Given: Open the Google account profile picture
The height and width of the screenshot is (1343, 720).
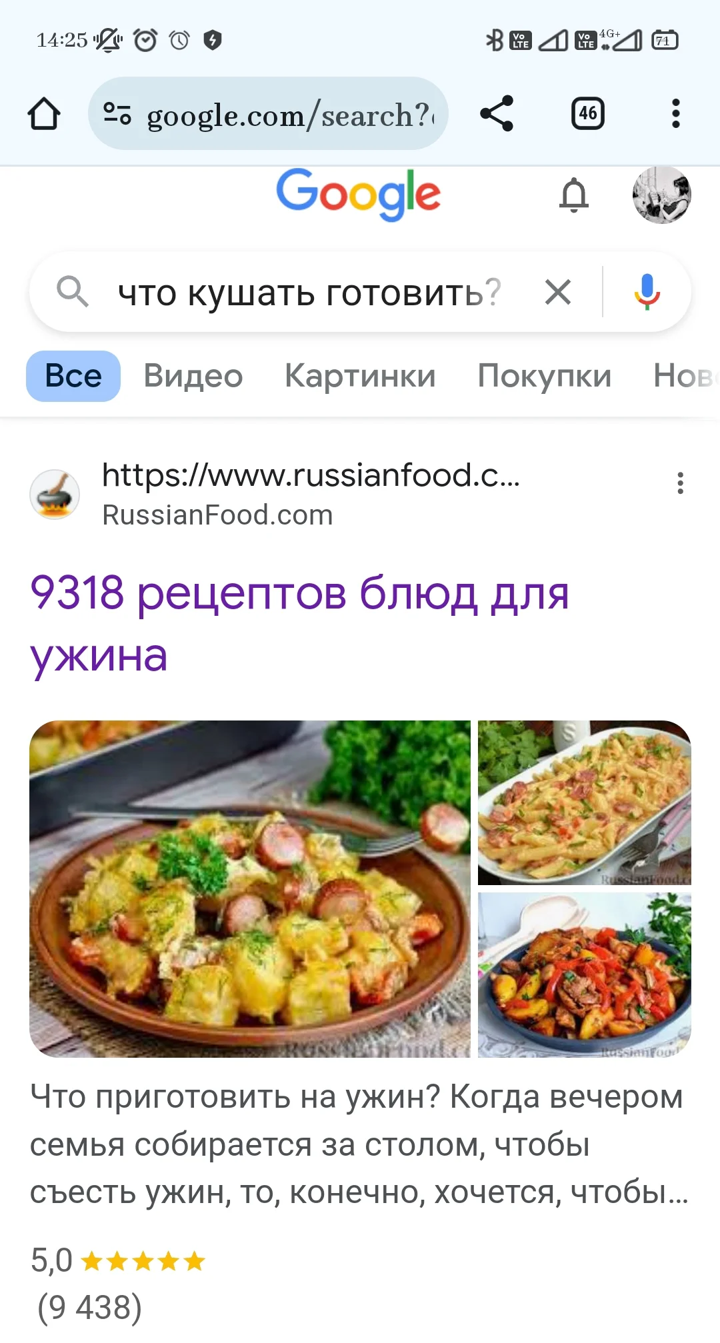Looking at the screenshot, I should (661, 195).
